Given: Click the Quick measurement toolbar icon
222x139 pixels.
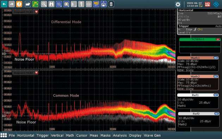Looking at the screenshot, I should (x=89, y=4).
